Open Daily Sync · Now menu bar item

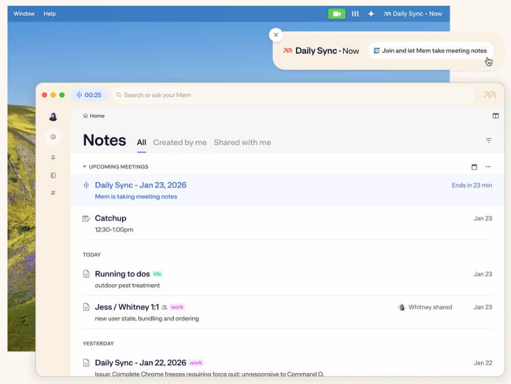(412, 14)
